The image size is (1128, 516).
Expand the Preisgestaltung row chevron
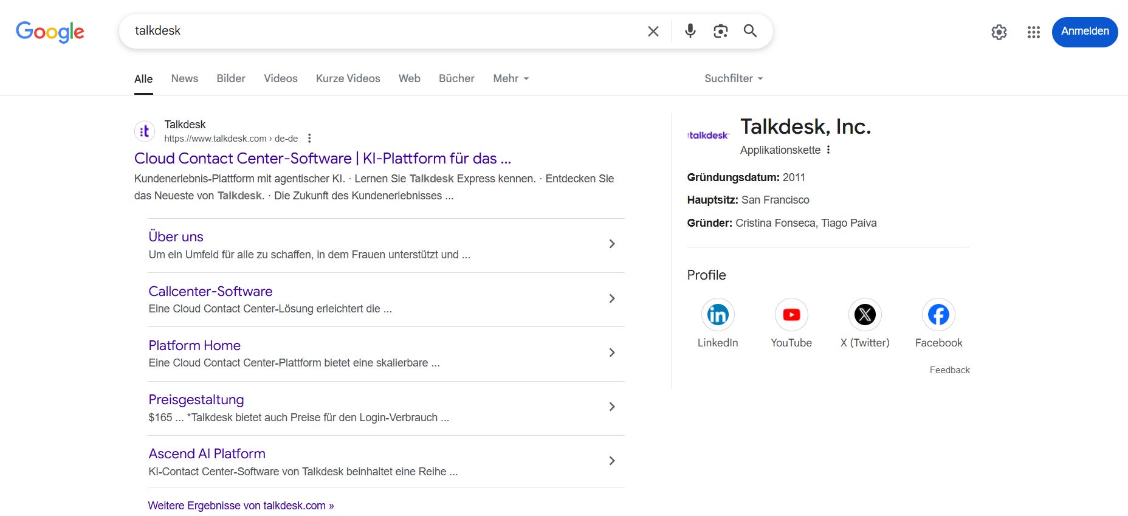pyautogui.click(x=612, y=407)
